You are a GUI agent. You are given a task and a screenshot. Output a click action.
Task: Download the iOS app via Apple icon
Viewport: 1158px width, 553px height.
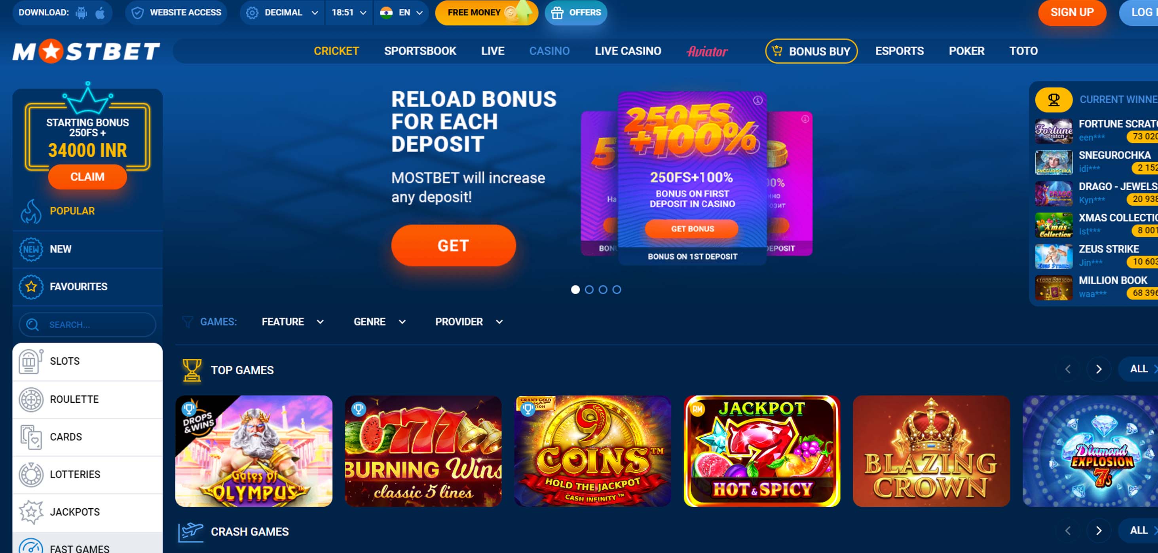(100, 13)
